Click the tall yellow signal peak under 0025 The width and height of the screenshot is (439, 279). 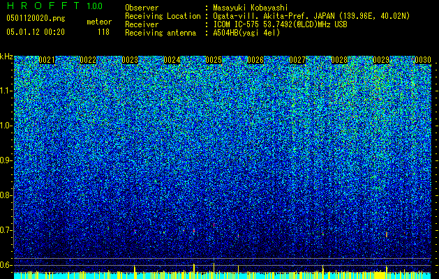(214, 268)
